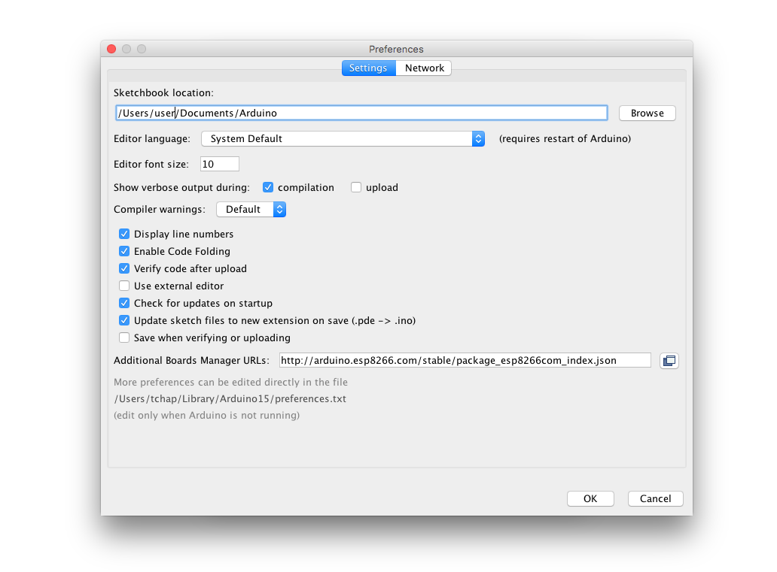Image resolution: width=777 pixels, height=572 pixels.
Task: Select the Settings tab
Action: tap(368, 68)
